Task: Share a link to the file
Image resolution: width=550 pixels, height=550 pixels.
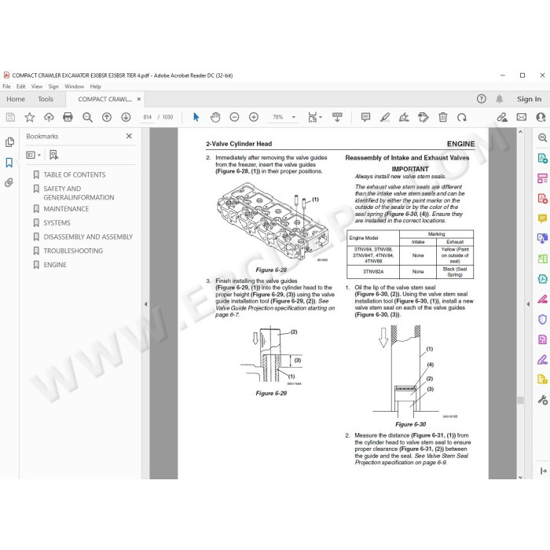Action: pyautogui.click(x=502, y=117)
